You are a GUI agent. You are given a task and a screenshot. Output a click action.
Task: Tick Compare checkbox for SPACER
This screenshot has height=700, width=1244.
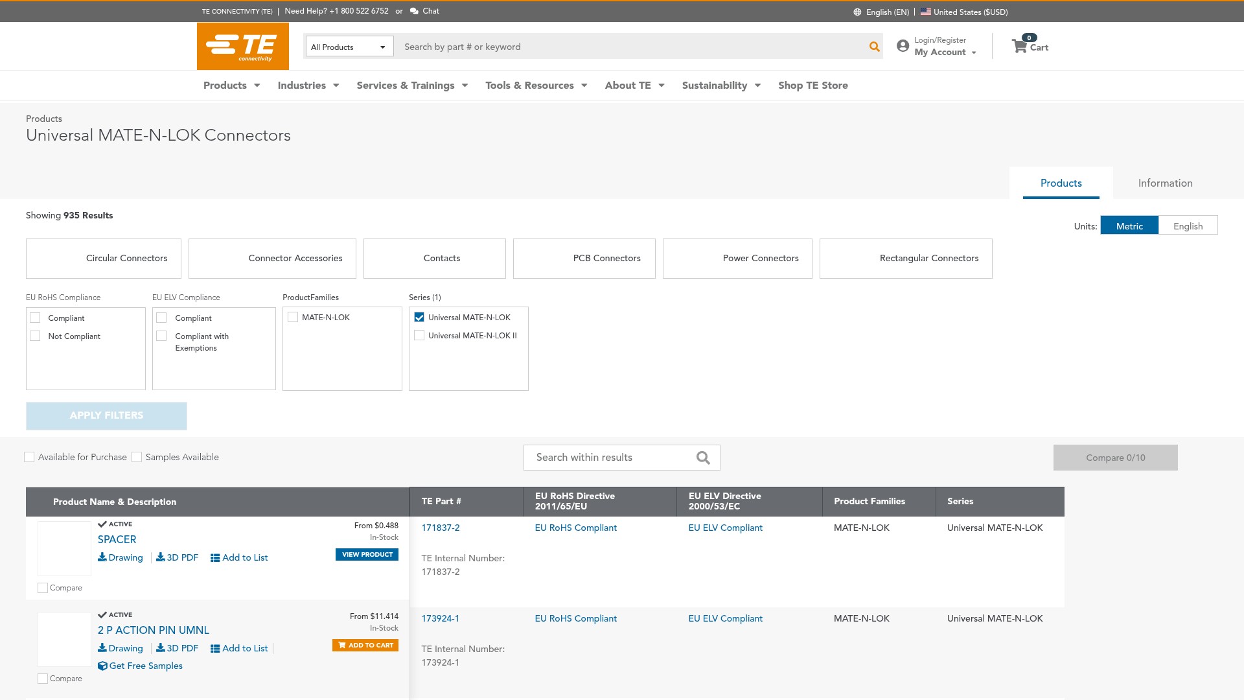(43, 588)
